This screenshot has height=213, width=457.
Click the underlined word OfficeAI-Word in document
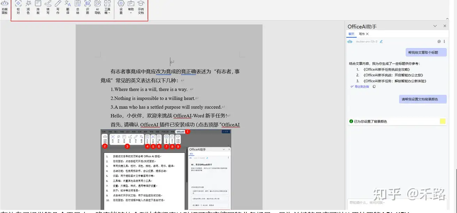(x=188, y=116)
